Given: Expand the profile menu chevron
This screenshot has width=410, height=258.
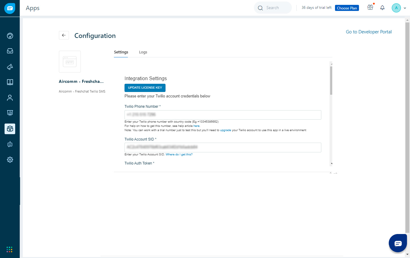Looking at the screenshot, I should pos(404,8).
